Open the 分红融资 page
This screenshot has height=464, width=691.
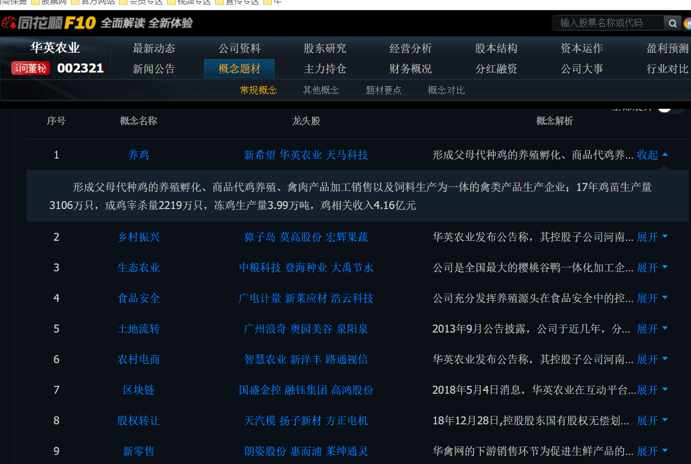pos(496,69)
